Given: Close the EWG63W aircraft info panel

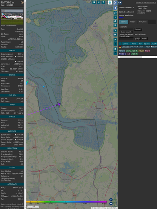Looking at the screenshot, I should point(22,2).
